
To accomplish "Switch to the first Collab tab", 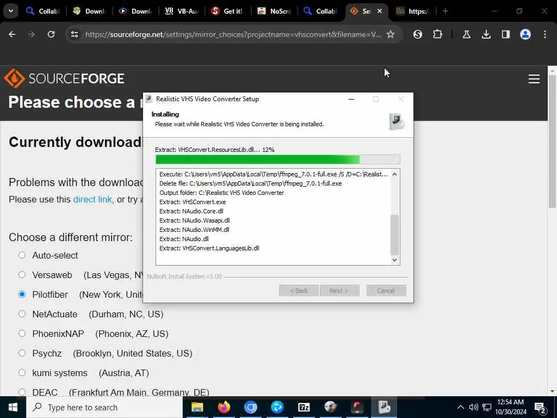I will pos(42,11).
